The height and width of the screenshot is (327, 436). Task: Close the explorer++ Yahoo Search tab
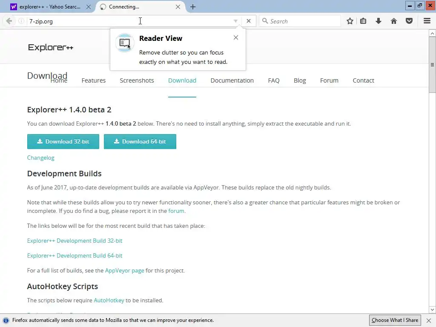(89, 7)
